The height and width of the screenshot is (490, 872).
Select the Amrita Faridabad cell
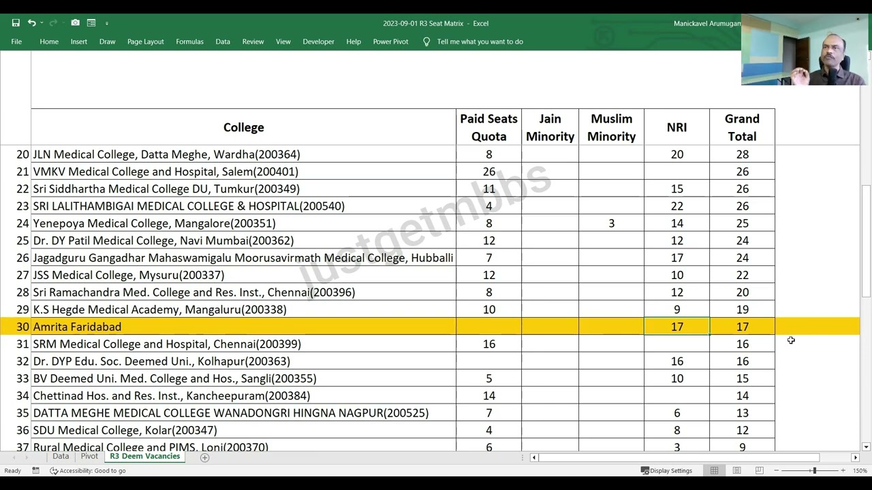pos(243,327)
